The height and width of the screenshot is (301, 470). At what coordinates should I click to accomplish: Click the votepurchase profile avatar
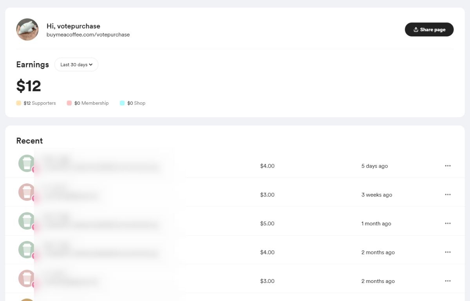27,29
